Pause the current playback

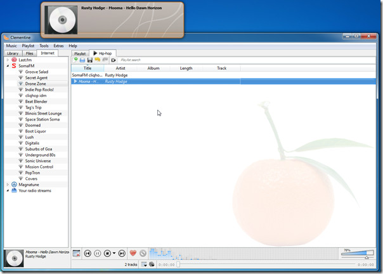(x=97, y=254)
